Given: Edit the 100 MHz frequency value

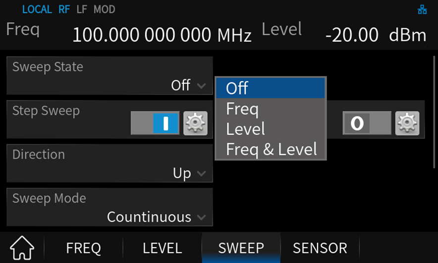Looking at the screenshot, I should [162, 35].
